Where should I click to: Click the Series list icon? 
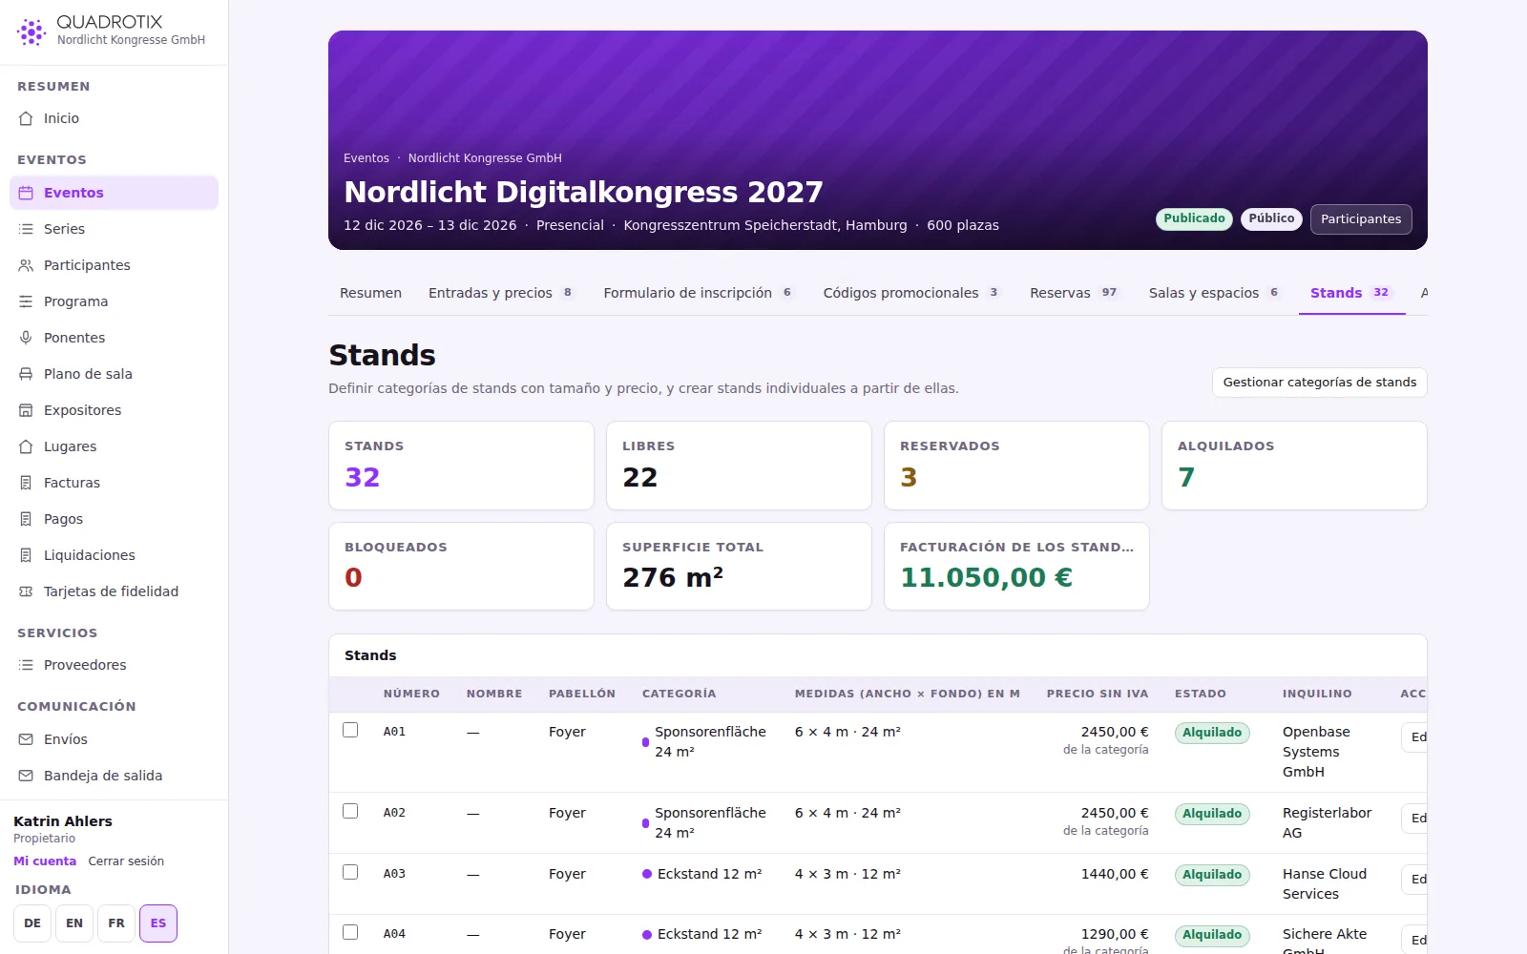point(26,229)
